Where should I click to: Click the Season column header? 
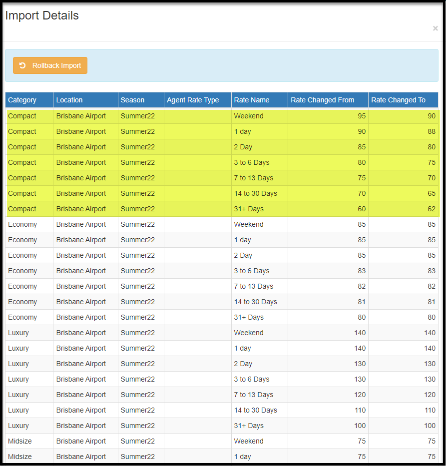(141, 100)
